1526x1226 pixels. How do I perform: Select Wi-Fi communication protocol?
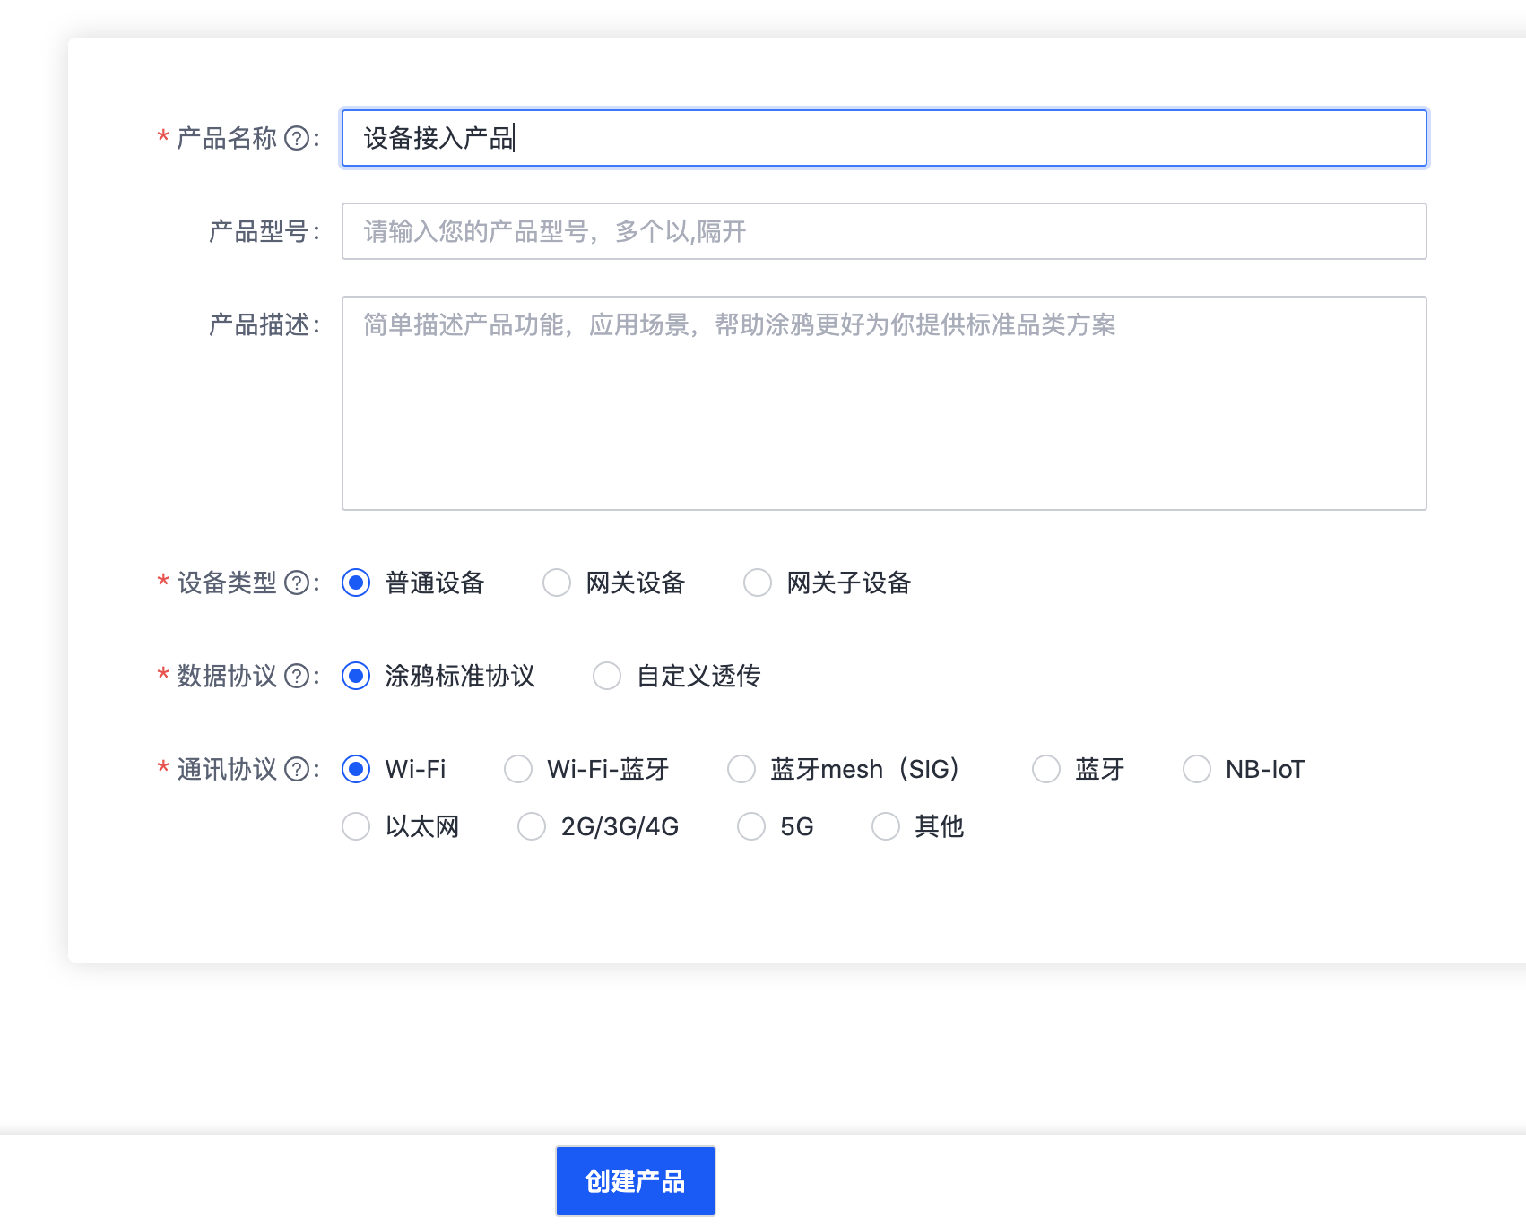click(356, 769)
